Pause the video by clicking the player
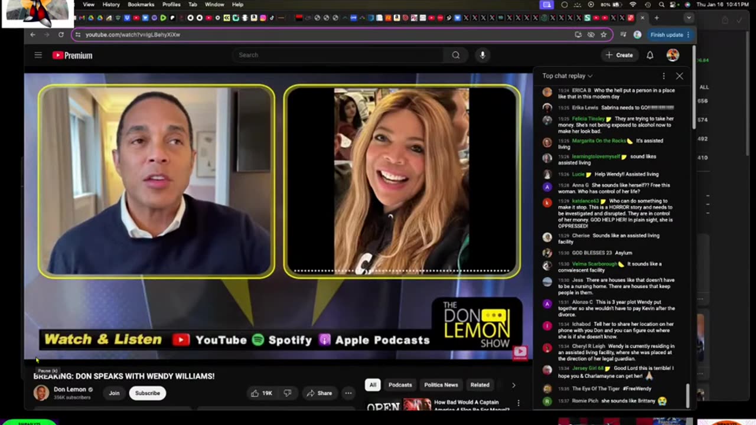The height and width of the screenshot is (425, 756). point(278,215)
